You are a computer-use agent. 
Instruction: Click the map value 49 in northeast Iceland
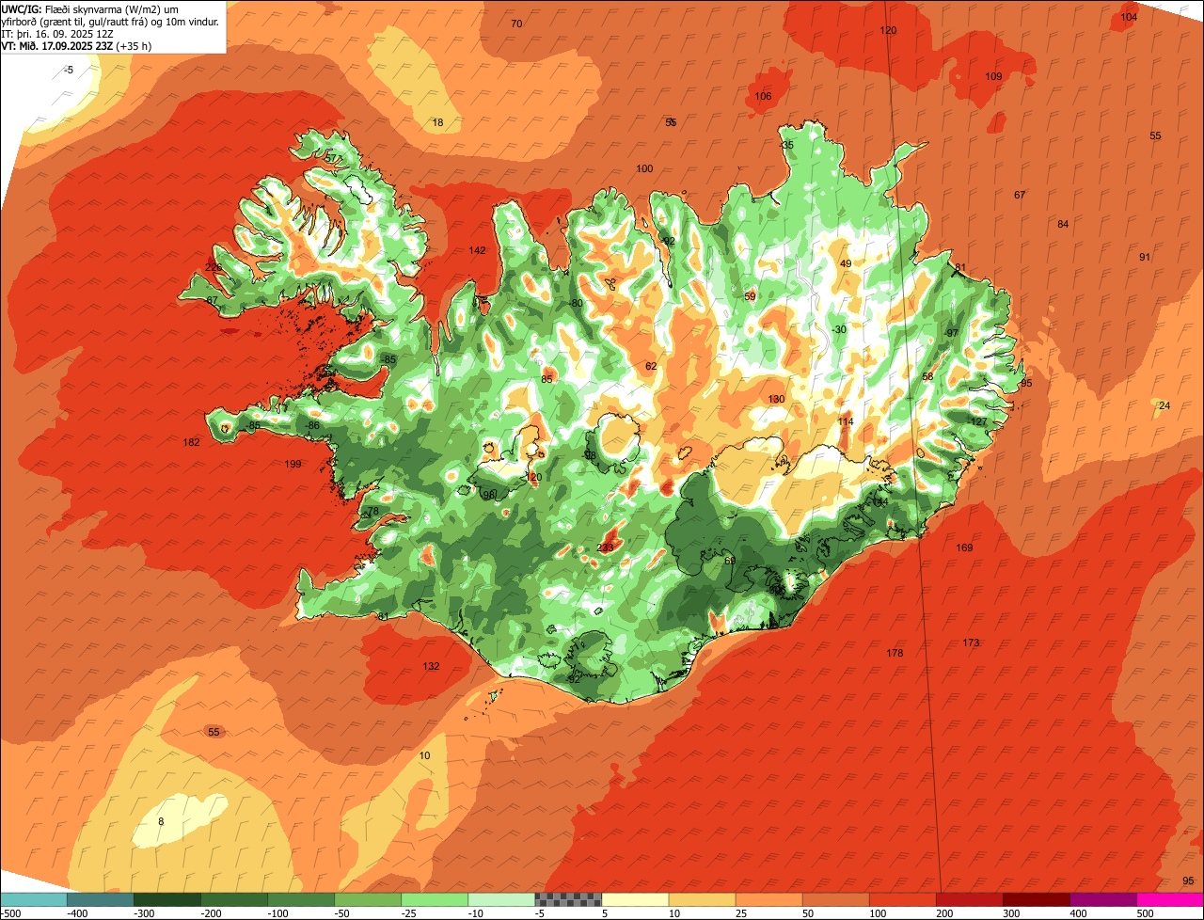coord(846,263)
